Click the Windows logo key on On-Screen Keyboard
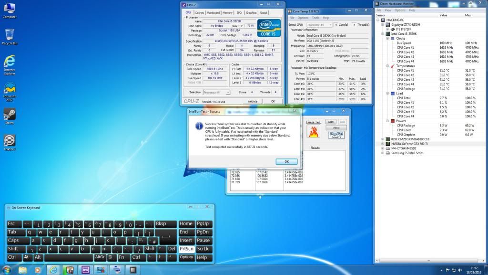Viewport: 488px width, 275px height. (27, 257)
